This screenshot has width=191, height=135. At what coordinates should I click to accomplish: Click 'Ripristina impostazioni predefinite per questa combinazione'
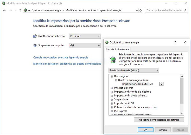(67, 64)
